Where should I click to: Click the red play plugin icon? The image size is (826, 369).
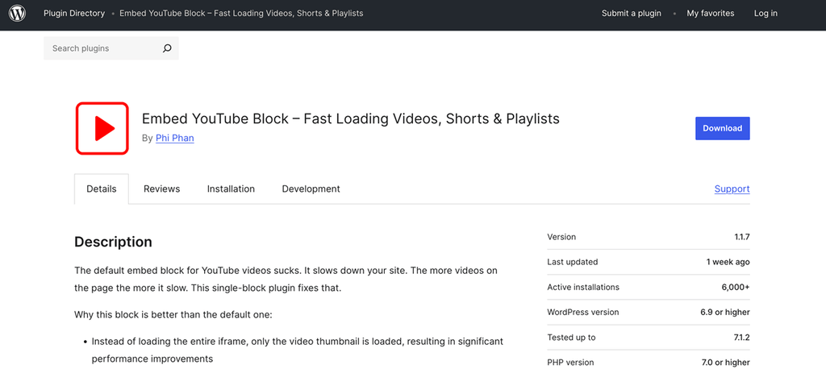[x=102, y=128]
